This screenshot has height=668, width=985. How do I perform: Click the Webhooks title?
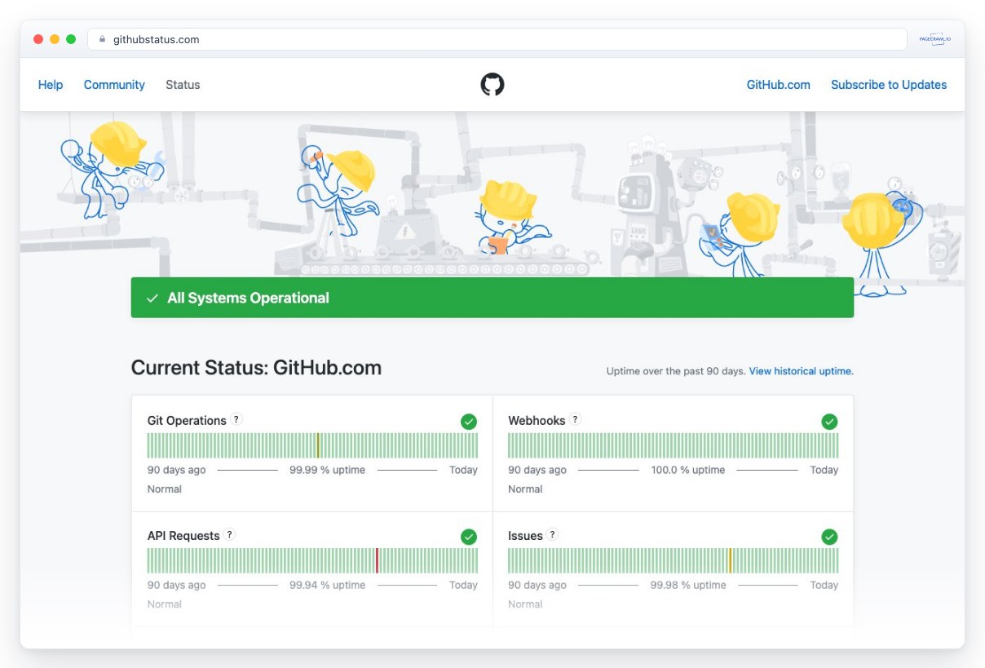pos(537,421)
